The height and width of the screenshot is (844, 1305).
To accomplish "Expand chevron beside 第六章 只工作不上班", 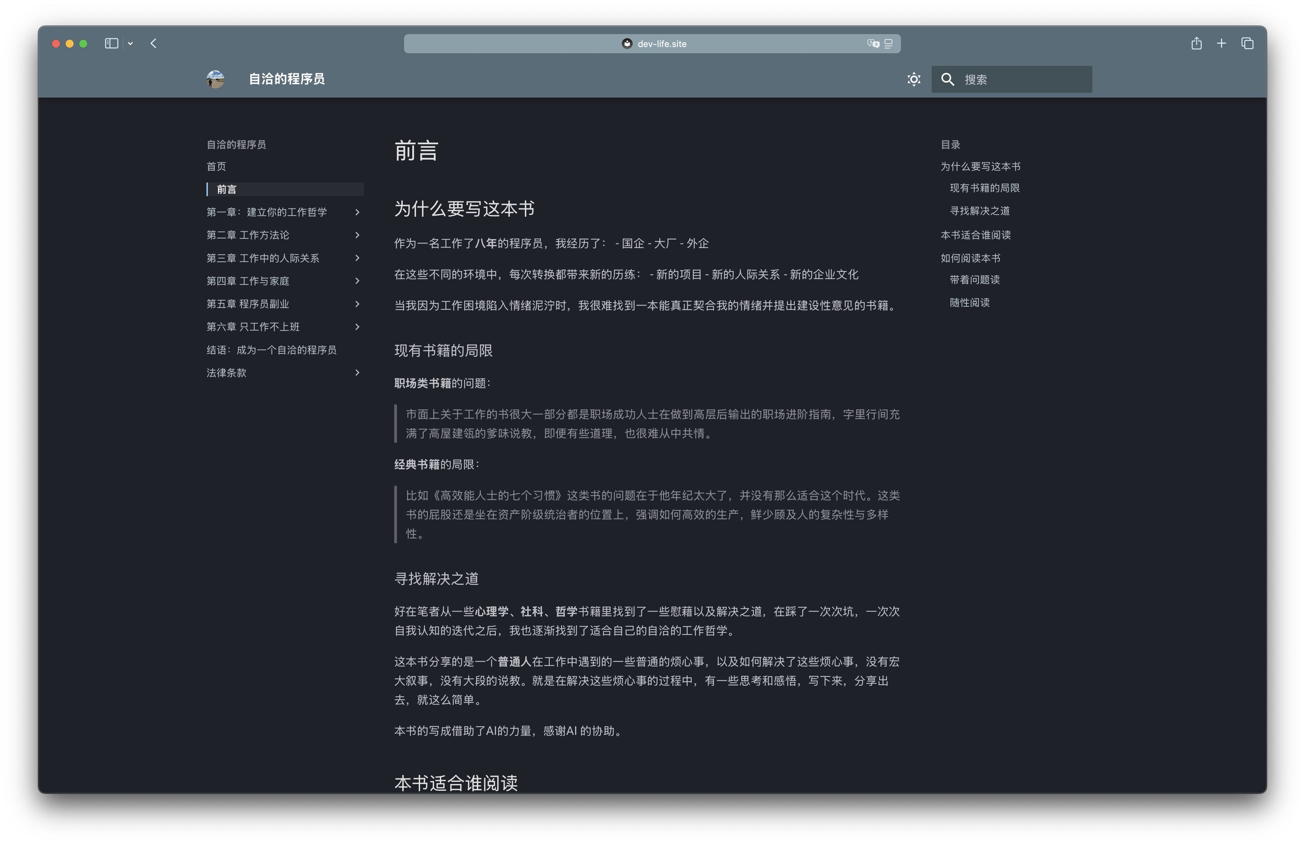I will click(357, 326).
